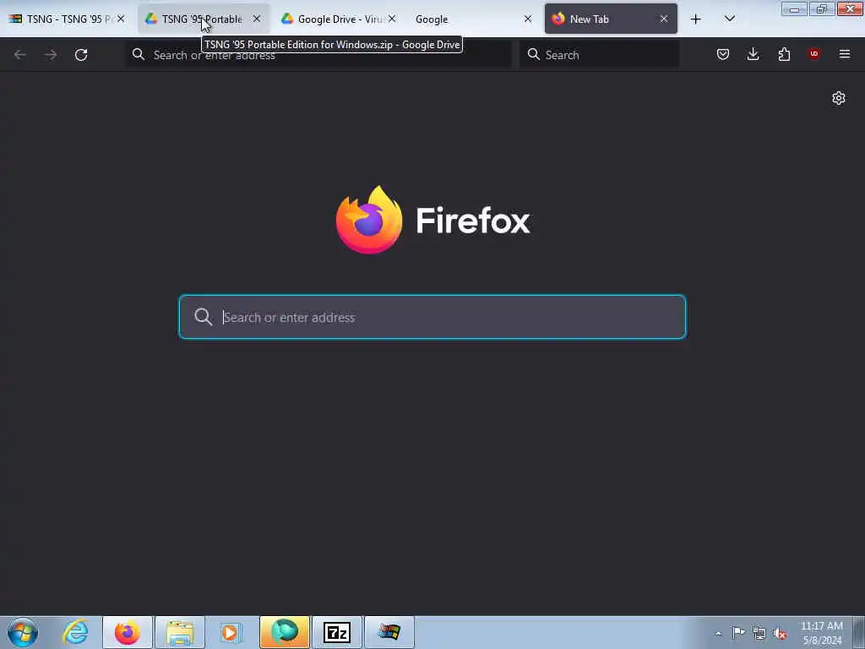Close the TSNG '95 Portable Drive tab

coord(257,19)
